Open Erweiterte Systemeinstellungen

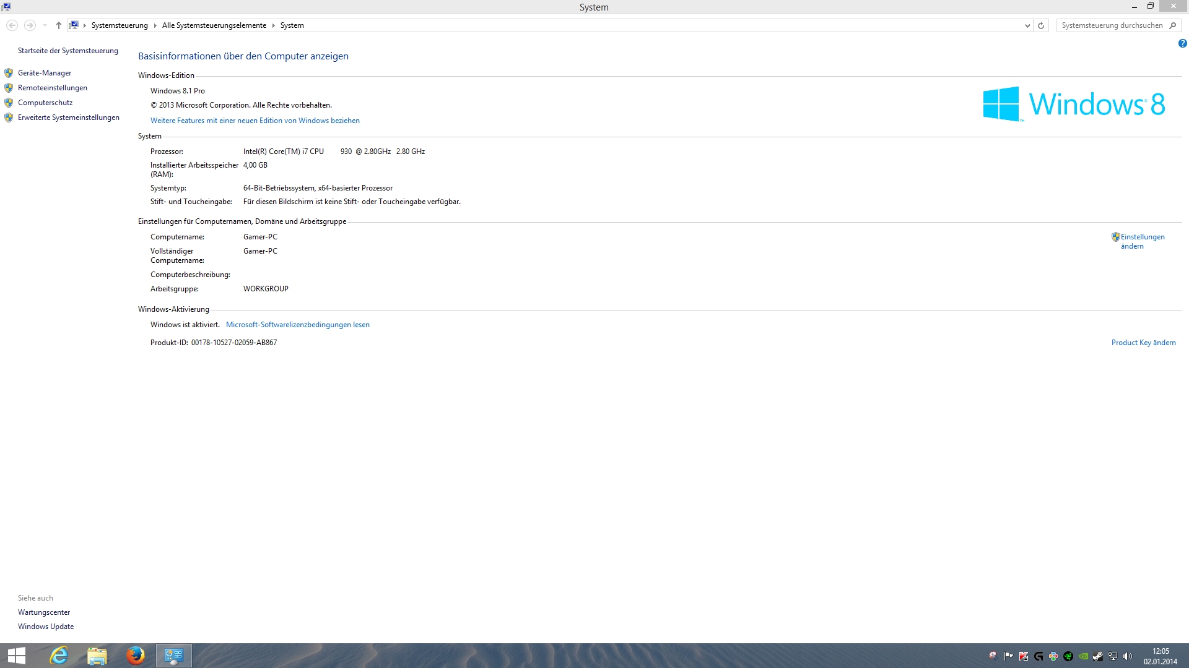(x=69, y=118)
